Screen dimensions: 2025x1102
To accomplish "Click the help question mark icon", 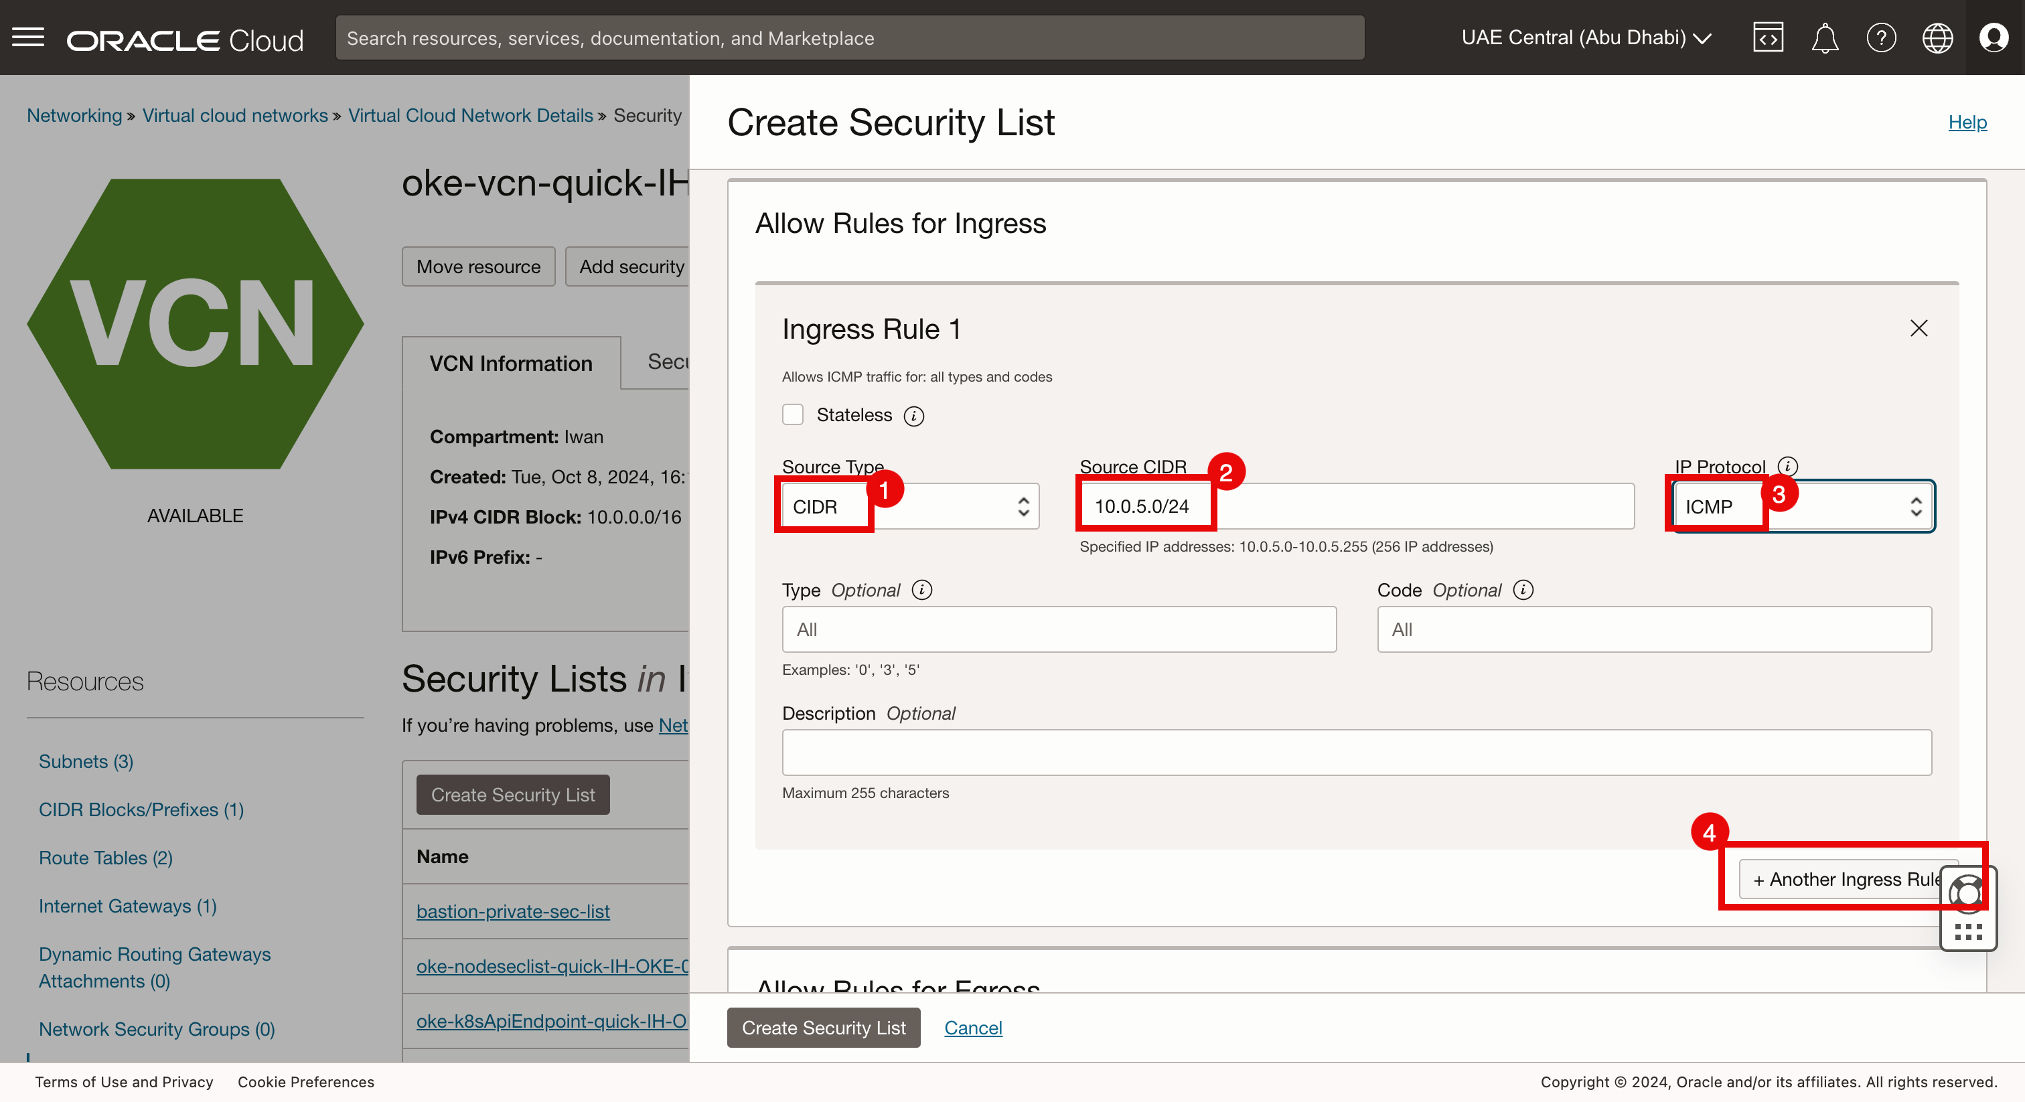I will click(x=1880, y=37).
